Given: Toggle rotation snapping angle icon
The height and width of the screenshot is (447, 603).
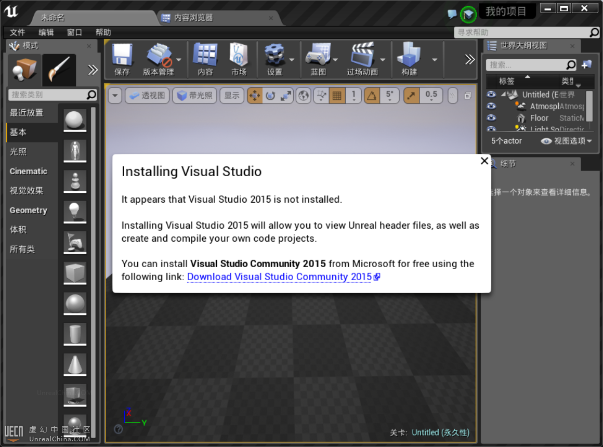Looking at the screenshot, I should click(x=372, y=96).
